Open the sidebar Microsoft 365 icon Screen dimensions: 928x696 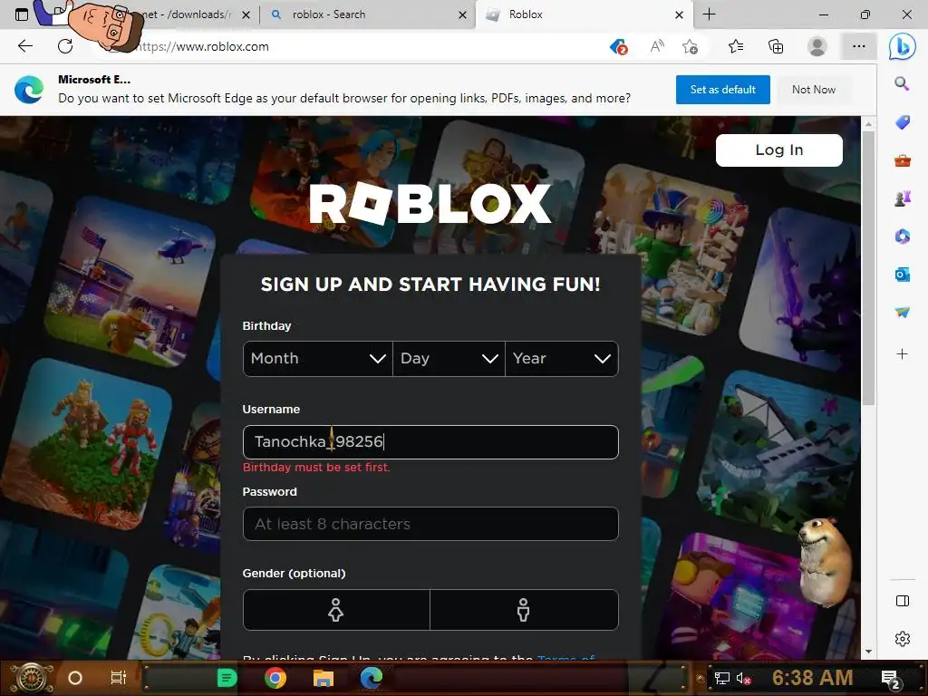point(902,237)
